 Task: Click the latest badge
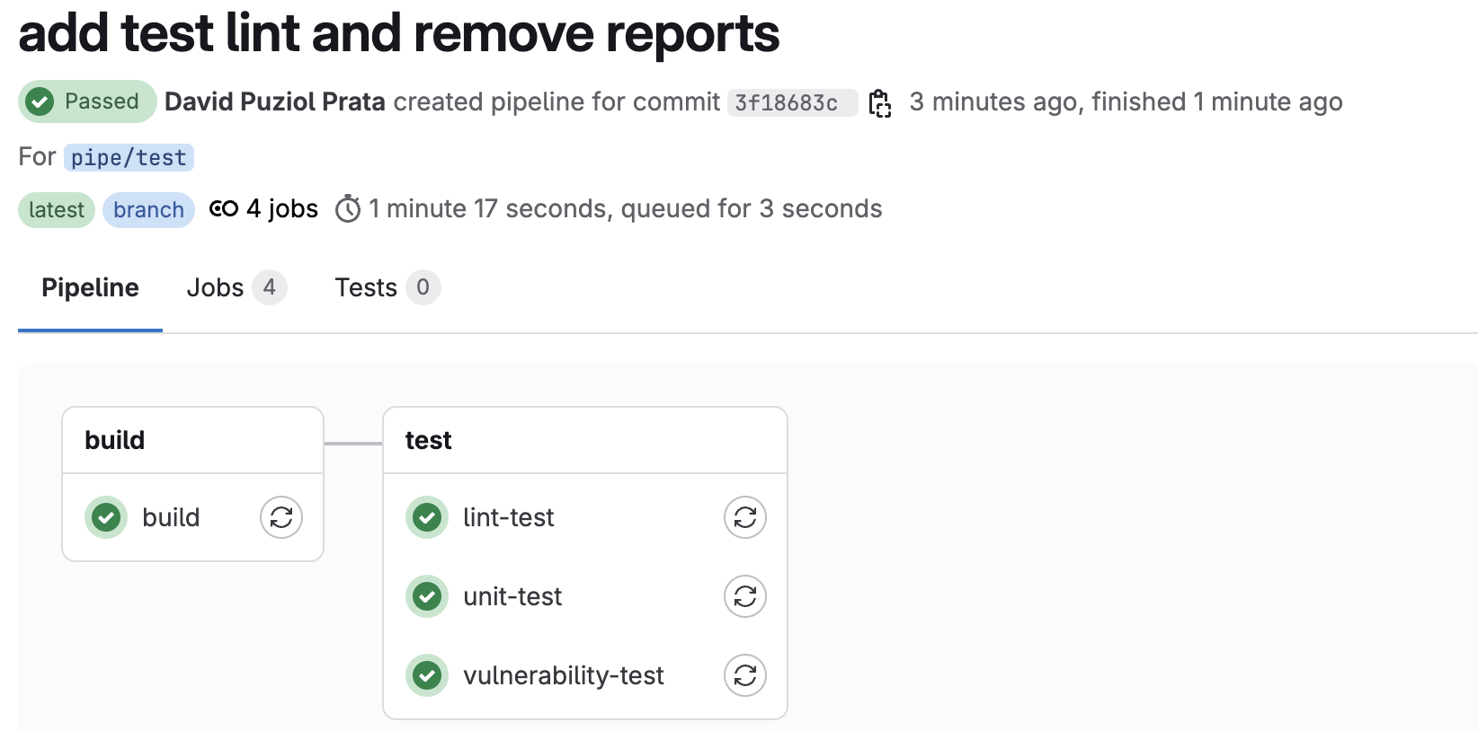tap(57, 210)
